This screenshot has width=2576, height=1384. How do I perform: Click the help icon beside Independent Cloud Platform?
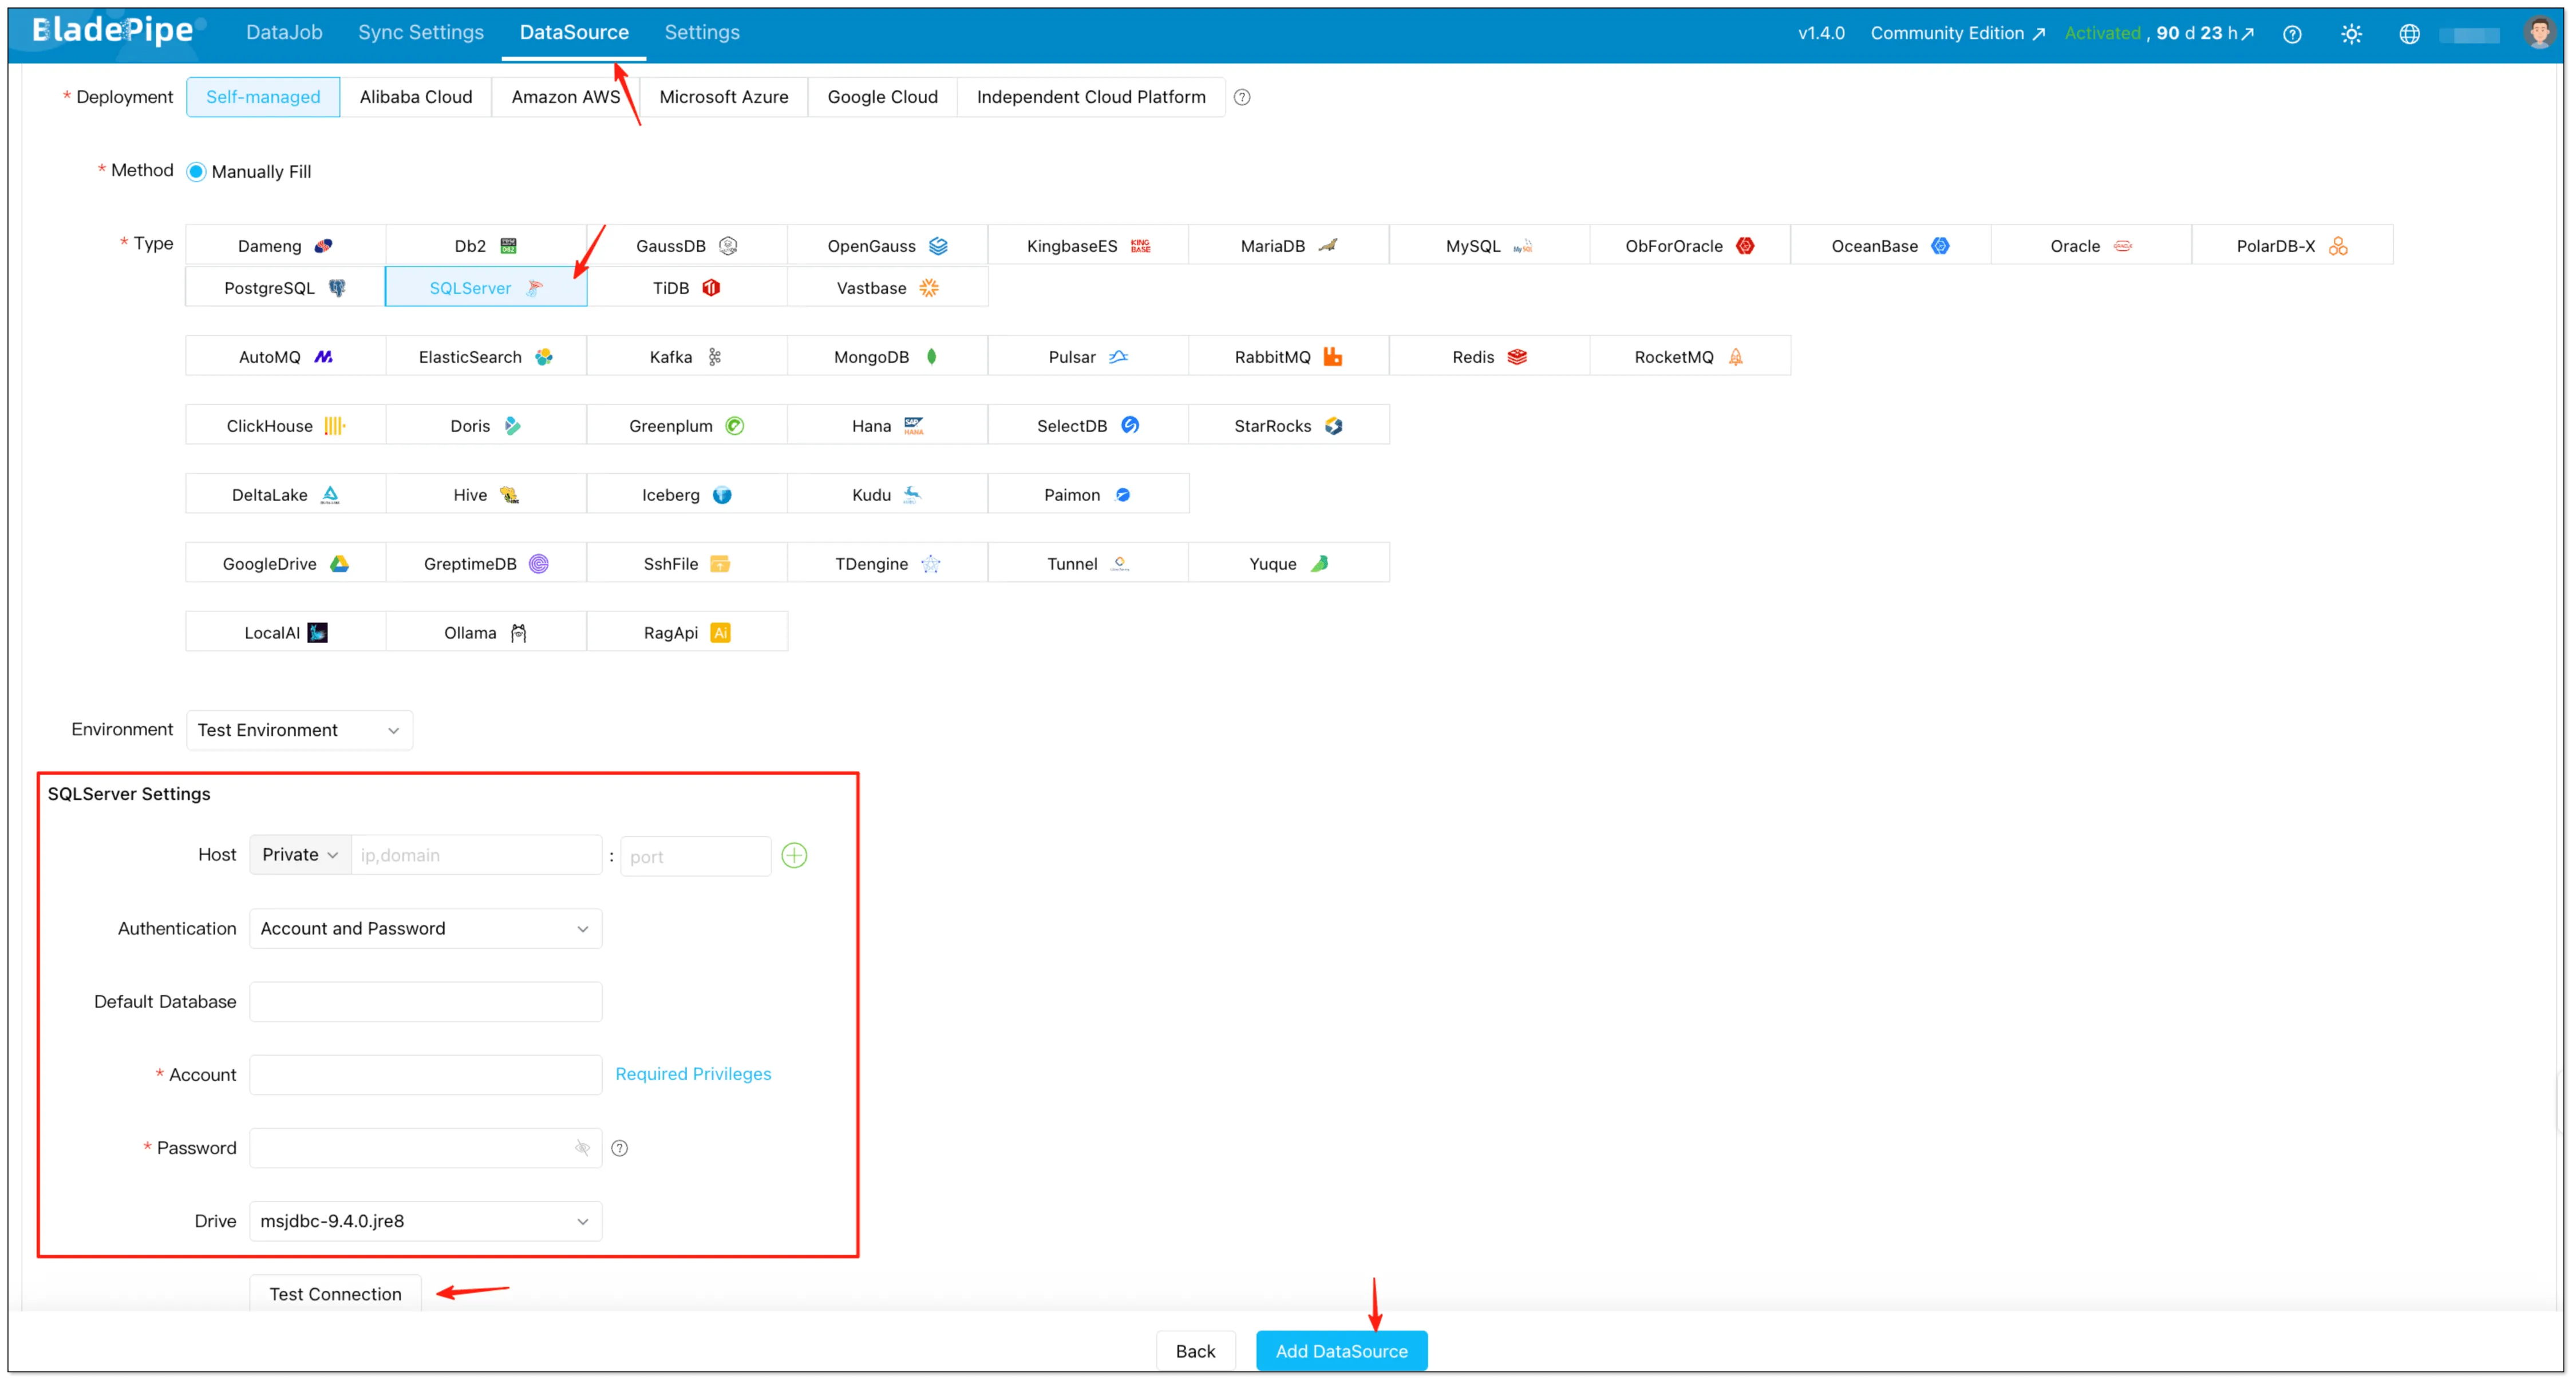click(1242, 97)
